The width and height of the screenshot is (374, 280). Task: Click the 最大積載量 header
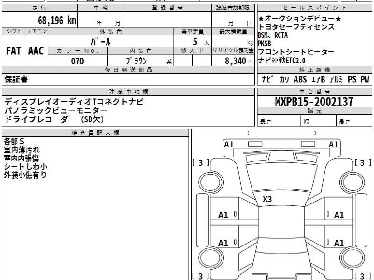pos(233,31)
